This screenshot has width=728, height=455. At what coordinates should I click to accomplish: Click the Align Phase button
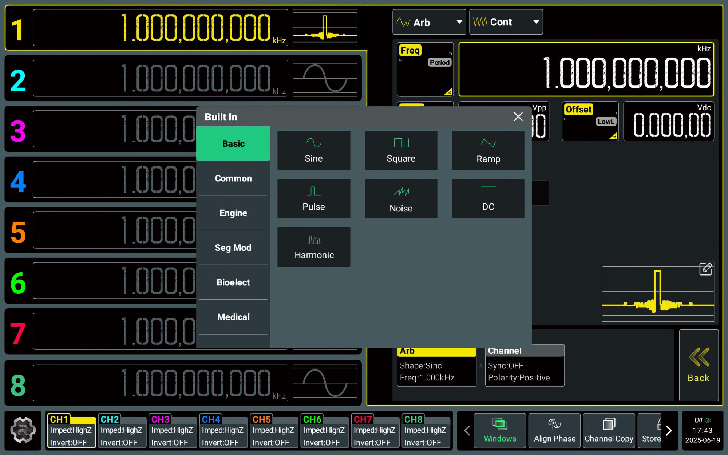[x=555, y=431]
